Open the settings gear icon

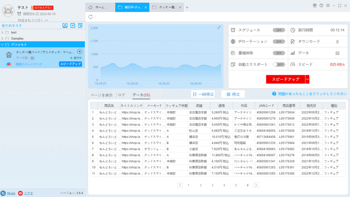coord(328,6)
